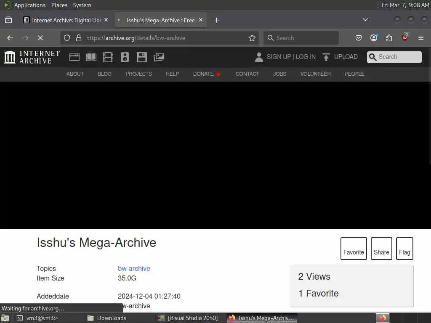The image size is (431, 323).
Task: Open the extensions puzzle icon
Action: 389,38
